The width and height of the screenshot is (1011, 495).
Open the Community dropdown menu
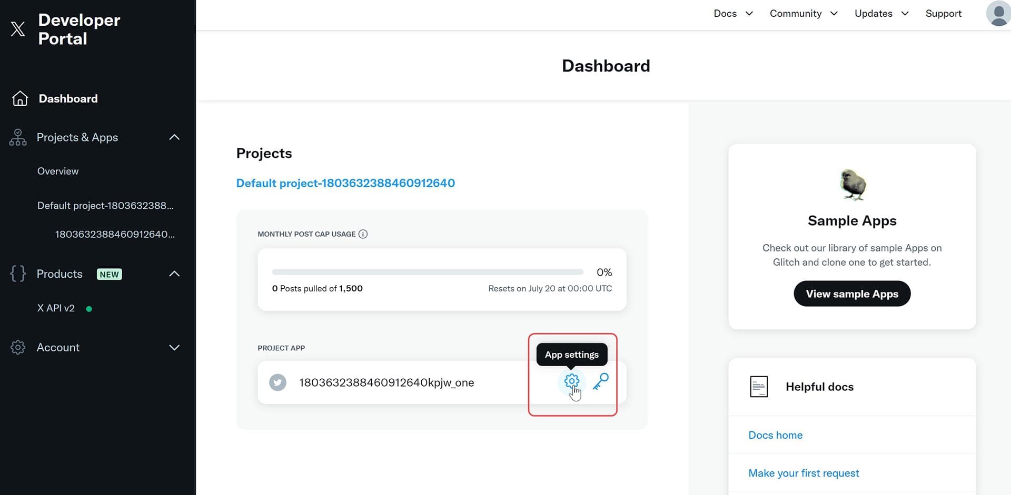click(803, 14)
